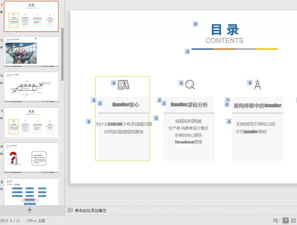Click the slide panel vertical scrollbar
The height and width of the screenshot is (225, 297).
click(x=62, y=54)
